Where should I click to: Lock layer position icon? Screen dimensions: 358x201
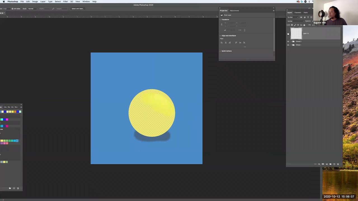point(298,25)
